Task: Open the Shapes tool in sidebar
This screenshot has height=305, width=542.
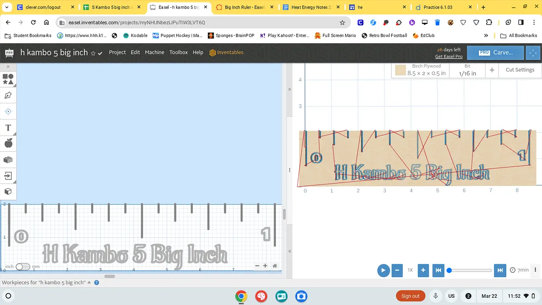Action: 8,79
